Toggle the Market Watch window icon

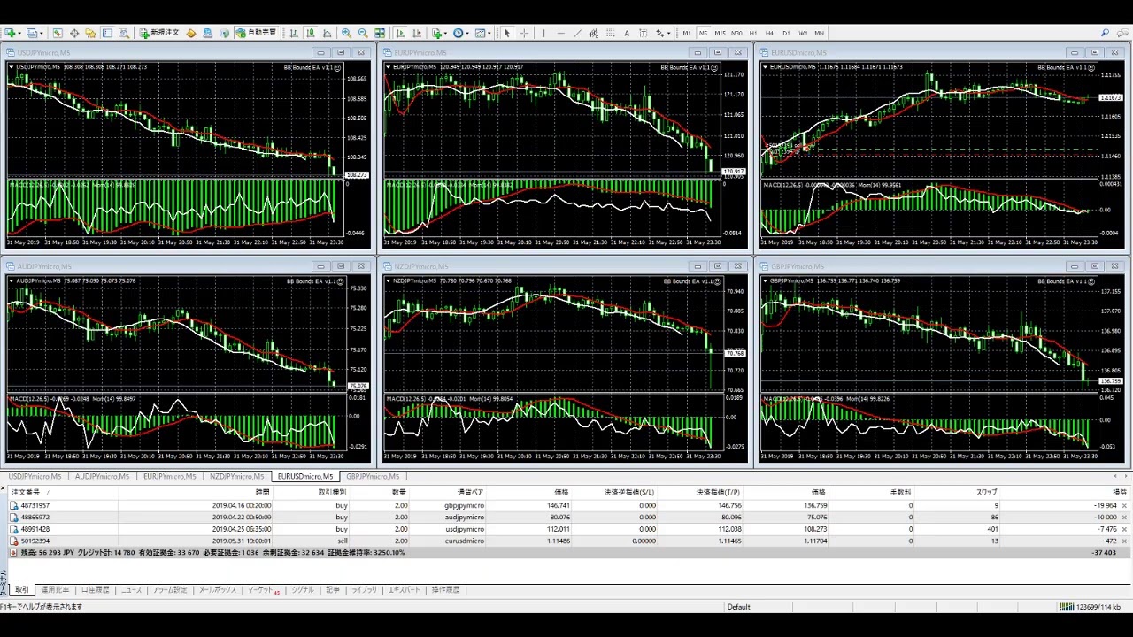point(58,33)
